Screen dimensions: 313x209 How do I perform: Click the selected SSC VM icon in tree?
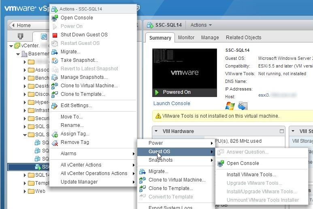[x=38, y=167]
